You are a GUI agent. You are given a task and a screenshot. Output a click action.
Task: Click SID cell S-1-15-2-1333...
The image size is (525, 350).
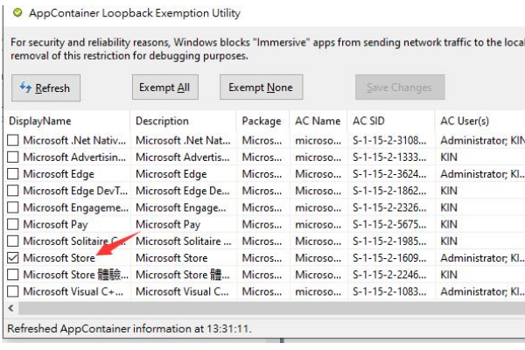[389, 157]
